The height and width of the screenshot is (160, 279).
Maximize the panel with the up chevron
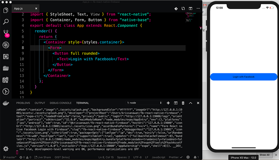190,103
